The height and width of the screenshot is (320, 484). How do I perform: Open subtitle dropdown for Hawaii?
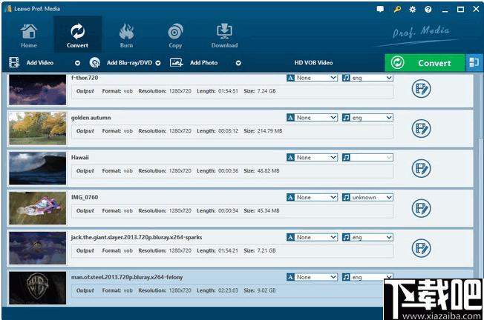pyautogui.click(x=312, y=157)
